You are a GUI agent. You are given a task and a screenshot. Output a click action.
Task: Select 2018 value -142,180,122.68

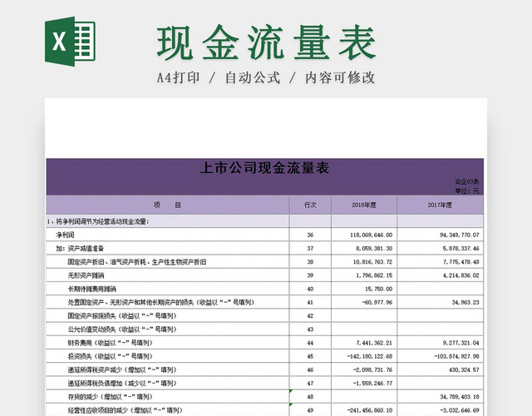[364, 356]
